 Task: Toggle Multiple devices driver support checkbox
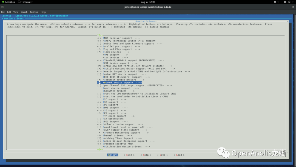click(99, 69)
